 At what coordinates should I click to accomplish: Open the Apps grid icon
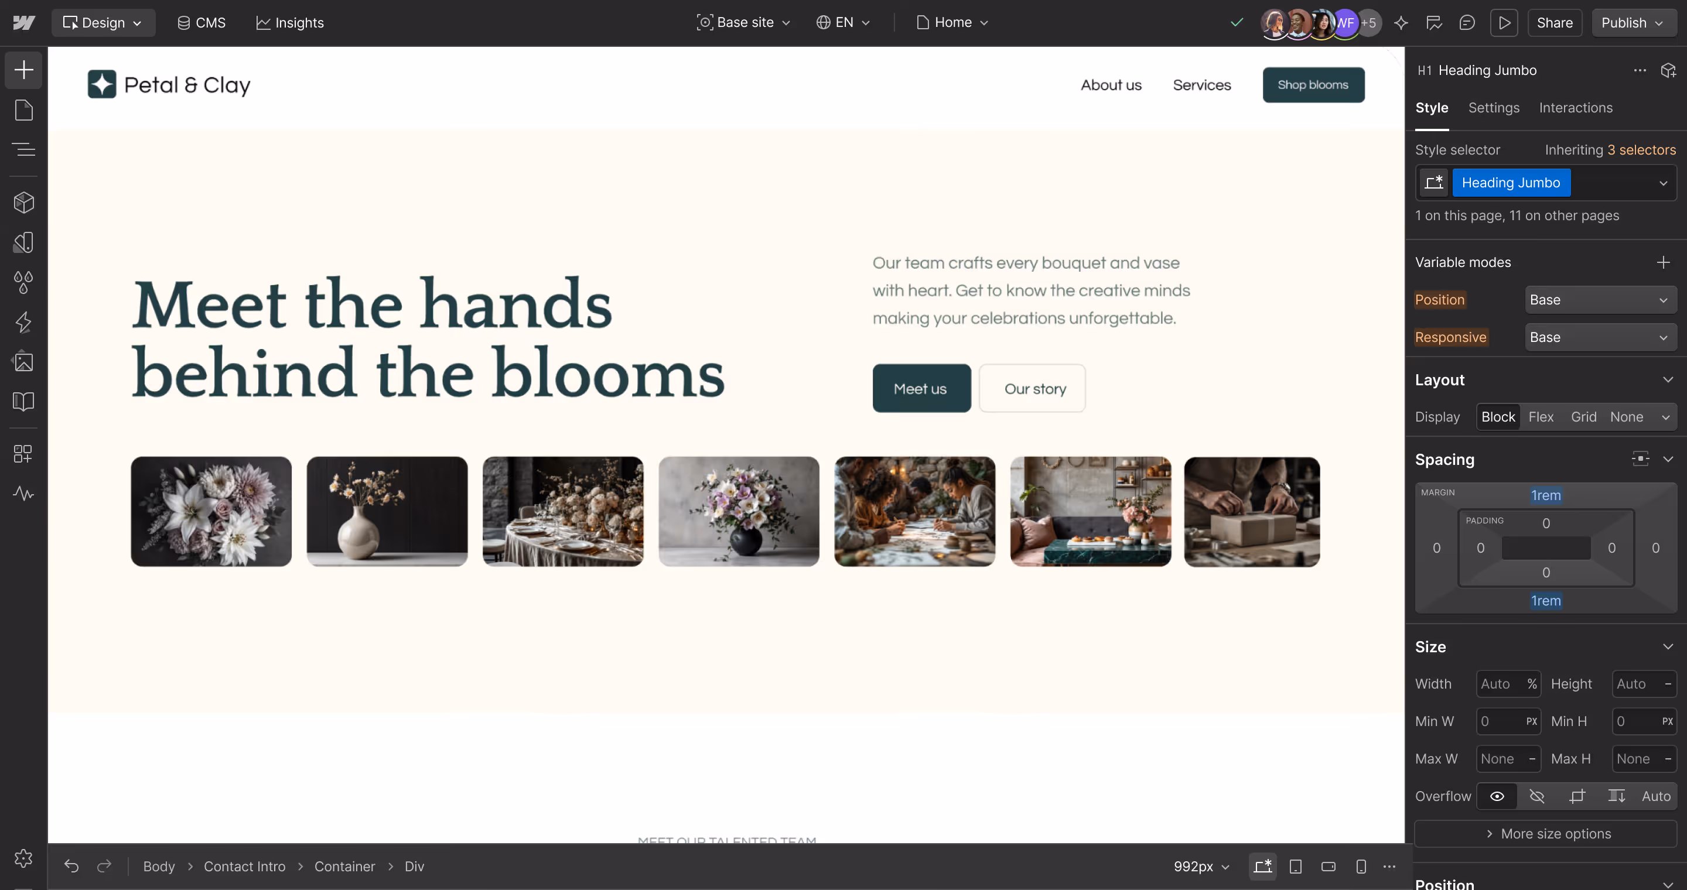coord(23,454)
